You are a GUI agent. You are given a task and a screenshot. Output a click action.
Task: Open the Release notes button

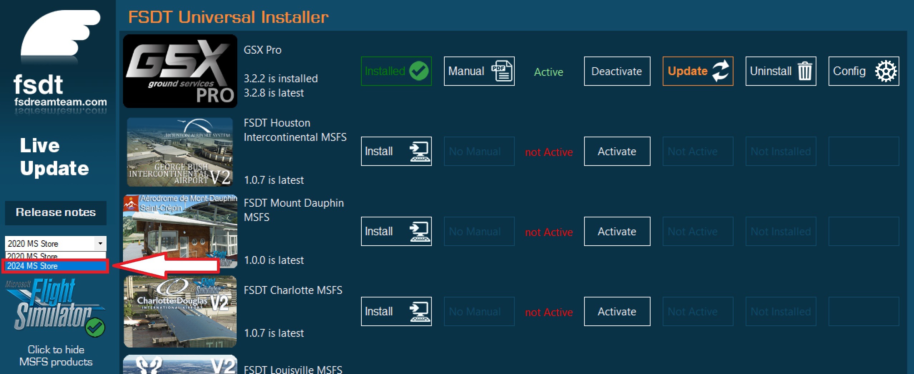[x=56, y=213]
